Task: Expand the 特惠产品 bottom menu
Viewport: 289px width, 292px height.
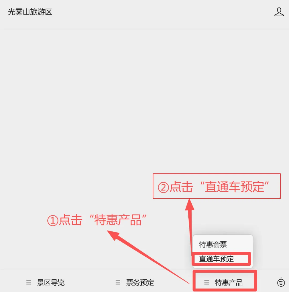Action: [223, 283]
